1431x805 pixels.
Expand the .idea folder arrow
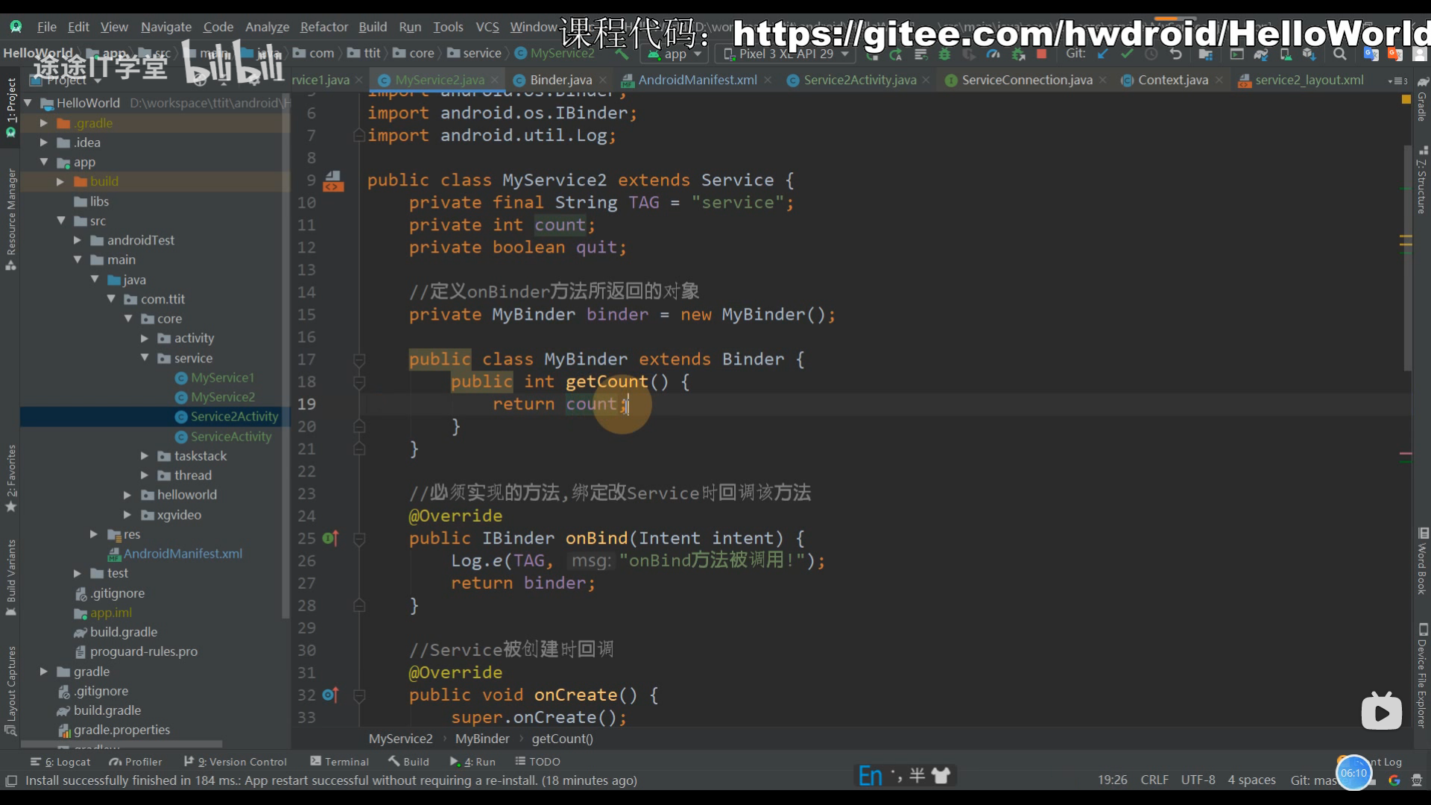coord(44,142)
